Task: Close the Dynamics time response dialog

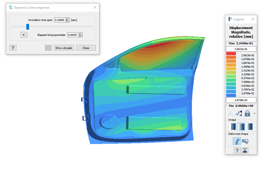Action: click(86, 48)
